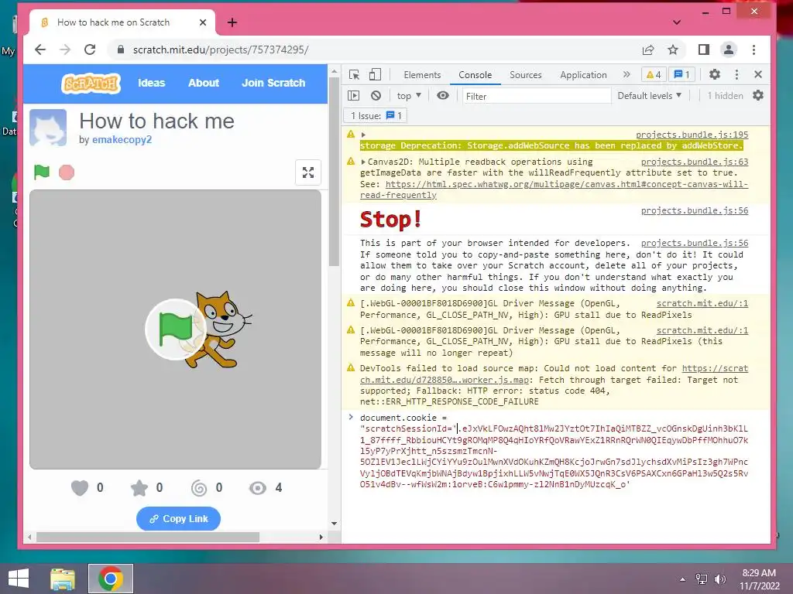The image size is (793, 594).
Task: Show the console sidebar
Action: pyautogui.click(x=353, y=95)
